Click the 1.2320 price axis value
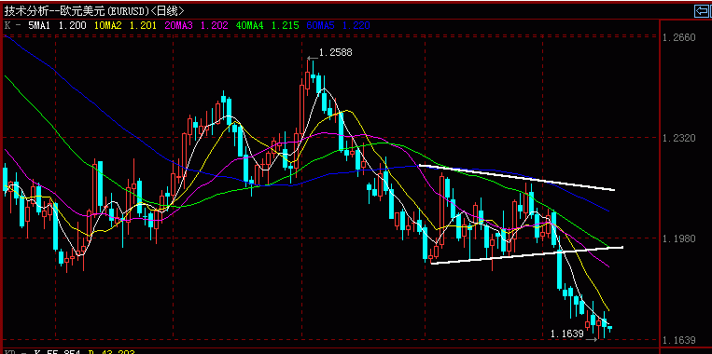The height and width of the screenshot is (354, 712). (678, 138)
